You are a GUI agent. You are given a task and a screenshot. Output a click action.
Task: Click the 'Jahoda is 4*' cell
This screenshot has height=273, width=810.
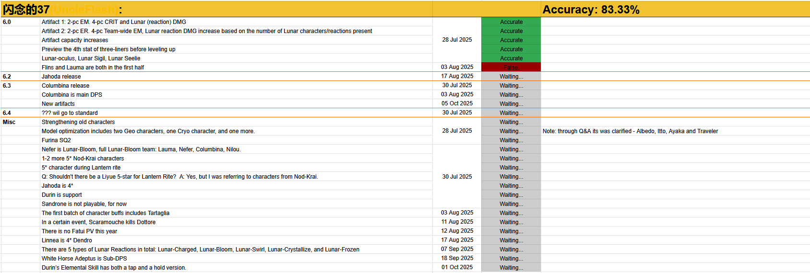pyautogui.click(x=236, y=186)
